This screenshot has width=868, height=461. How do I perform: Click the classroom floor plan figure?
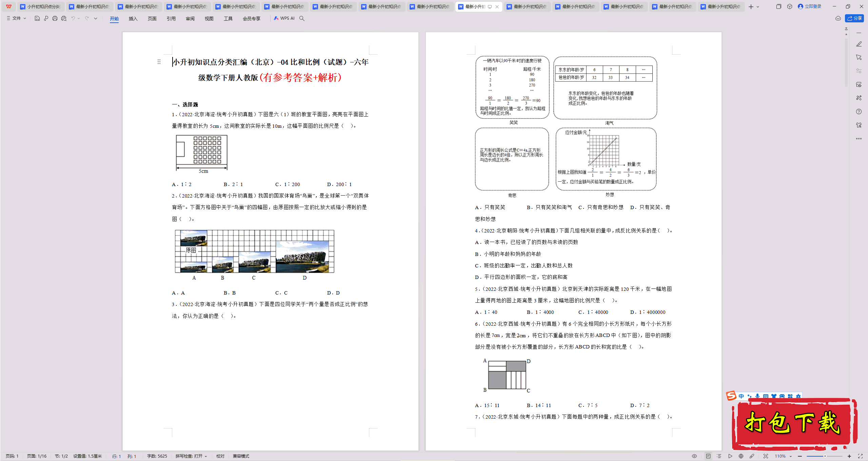coord(202,154)
